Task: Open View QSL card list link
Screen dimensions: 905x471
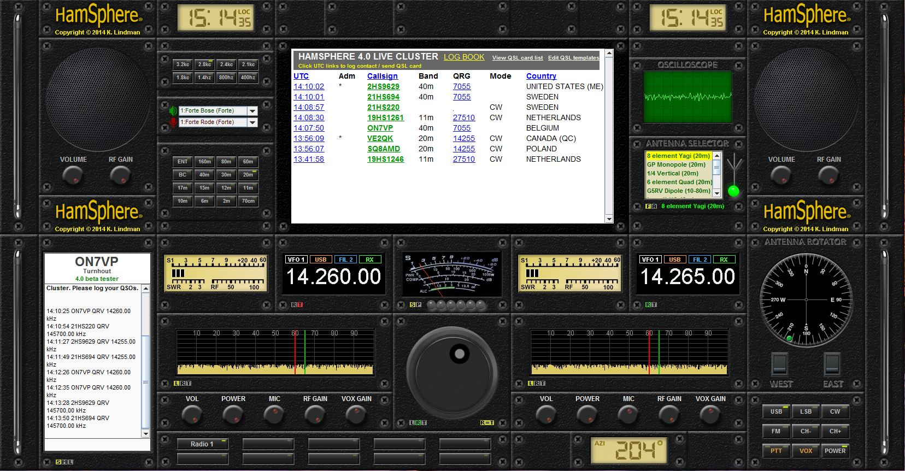Action: tap(518, 57)
